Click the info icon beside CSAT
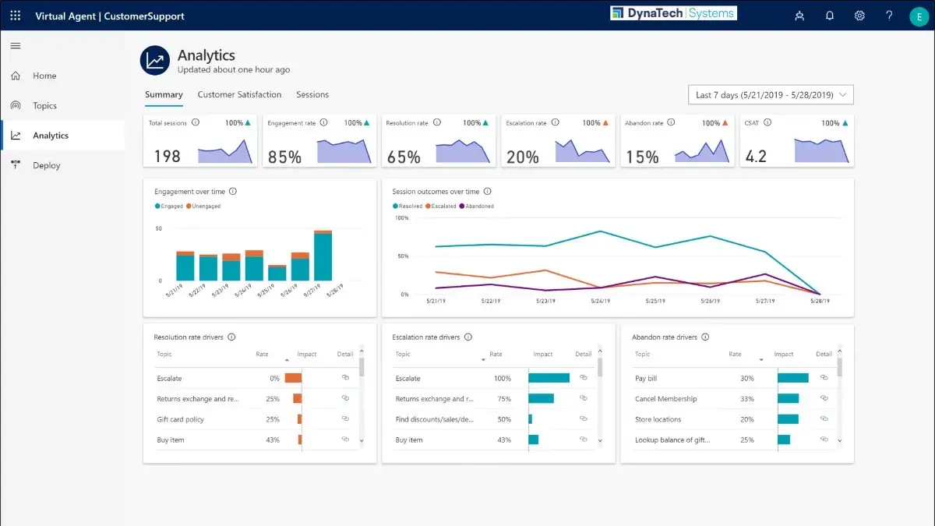 [767, 122]
